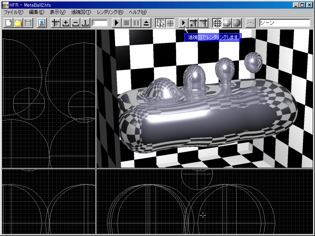Open a file with the yellow folder icon

pos(18,23)
